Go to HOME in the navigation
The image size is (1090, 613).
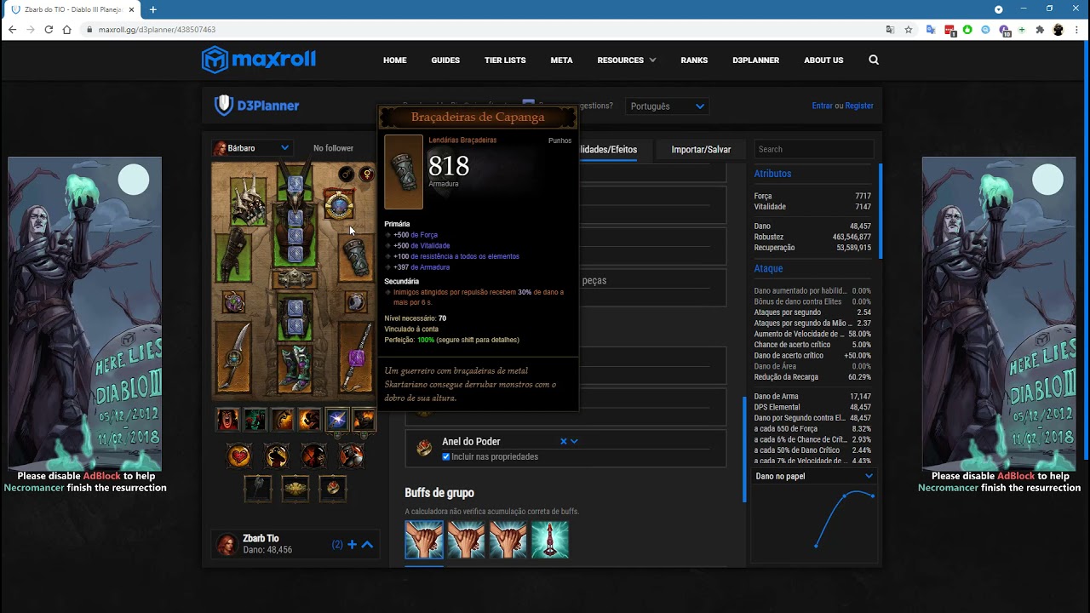[395, 60]
